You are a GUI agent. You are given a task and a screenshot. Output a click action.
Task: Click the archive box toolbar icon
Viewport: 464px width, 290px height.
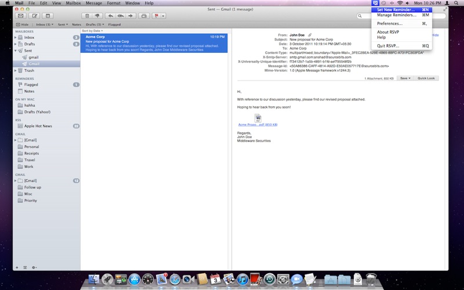(x=144, y=16)
